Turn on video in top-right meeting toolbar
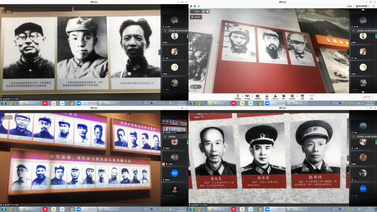 pos(247,96)
